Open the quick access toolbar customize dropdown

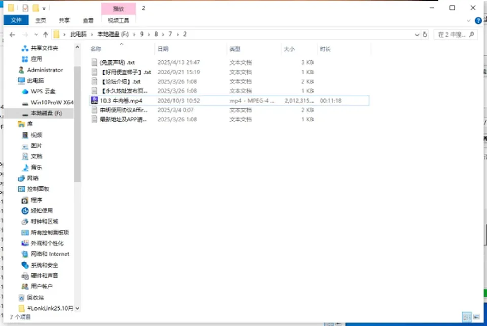(44, 9)
